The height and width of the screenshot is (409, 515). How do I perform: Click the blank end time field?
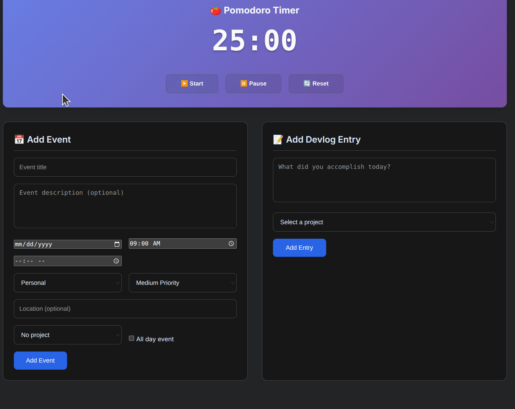68,261
